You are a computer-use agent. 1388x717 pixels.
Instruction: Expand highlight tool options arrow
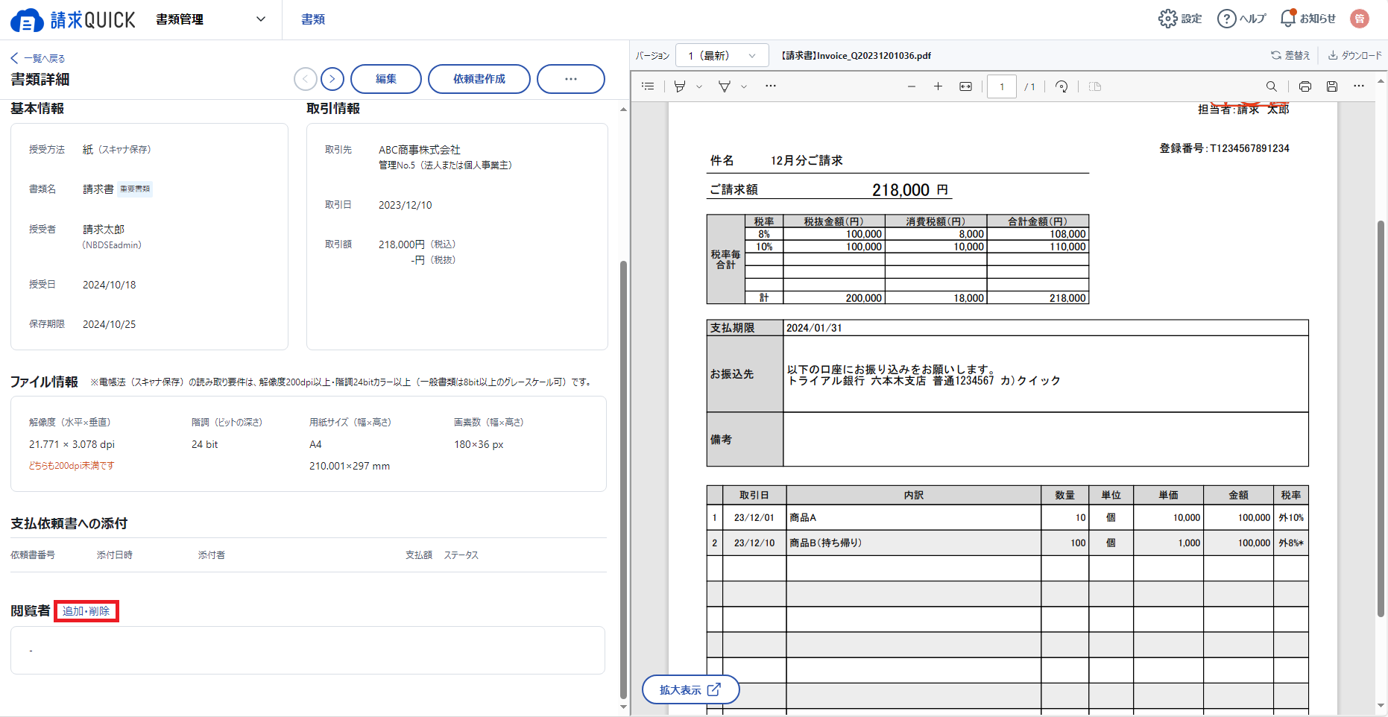click(x=699, y=86)
